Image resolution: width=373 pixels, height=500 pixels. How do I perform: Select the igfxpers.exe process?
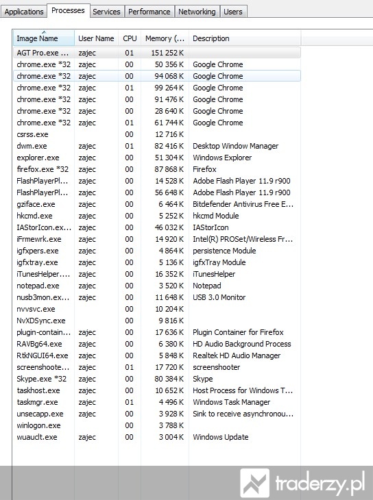tap(157, 251)
